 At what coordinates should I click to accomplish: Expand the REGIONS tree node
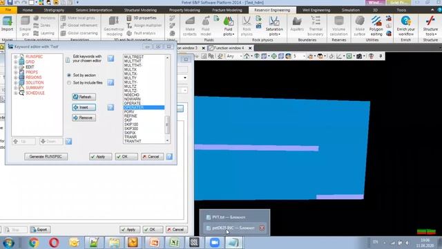click(16, 77)
